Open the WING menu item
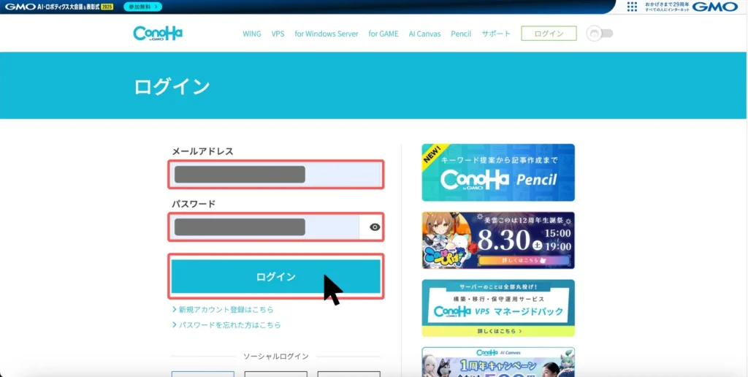748x377 pixels. click(x=252, y=34)
